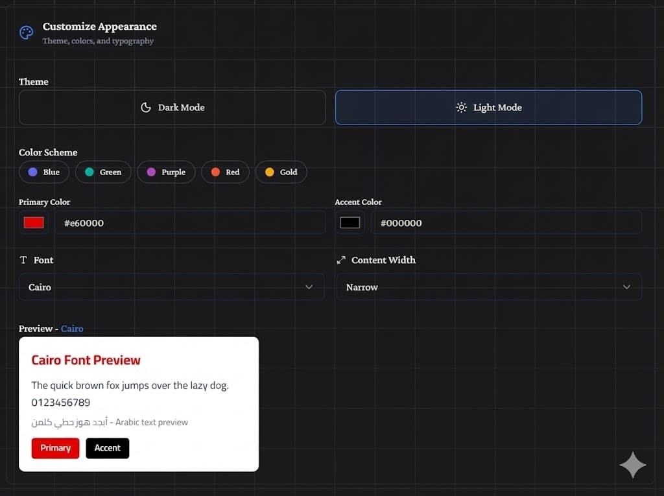Enable the Light Mode theme
664x496 pixels.
coord(488,108)
